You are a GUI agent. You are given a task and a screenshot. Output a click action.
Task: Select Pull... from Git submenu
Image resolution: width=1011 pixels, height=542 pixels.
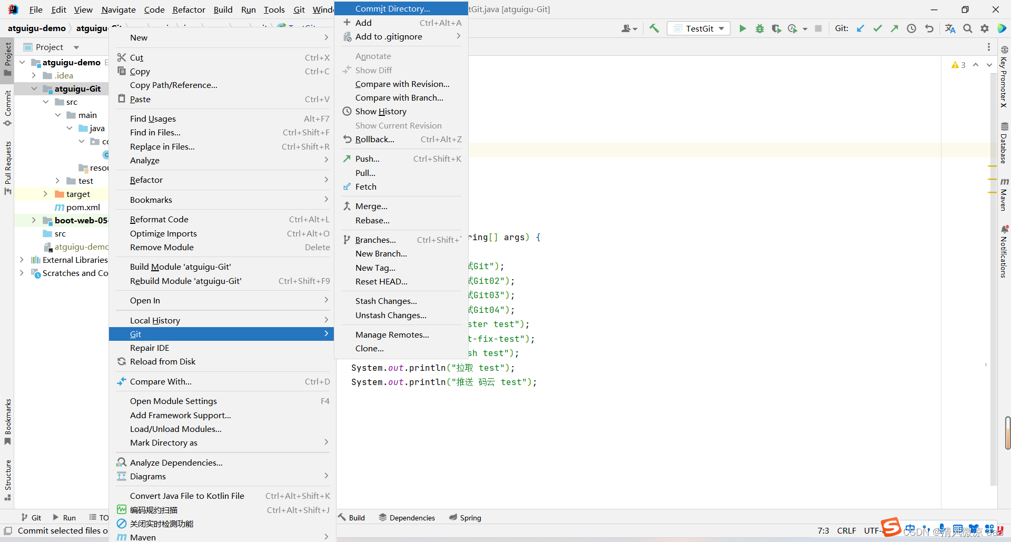(401, 173)
